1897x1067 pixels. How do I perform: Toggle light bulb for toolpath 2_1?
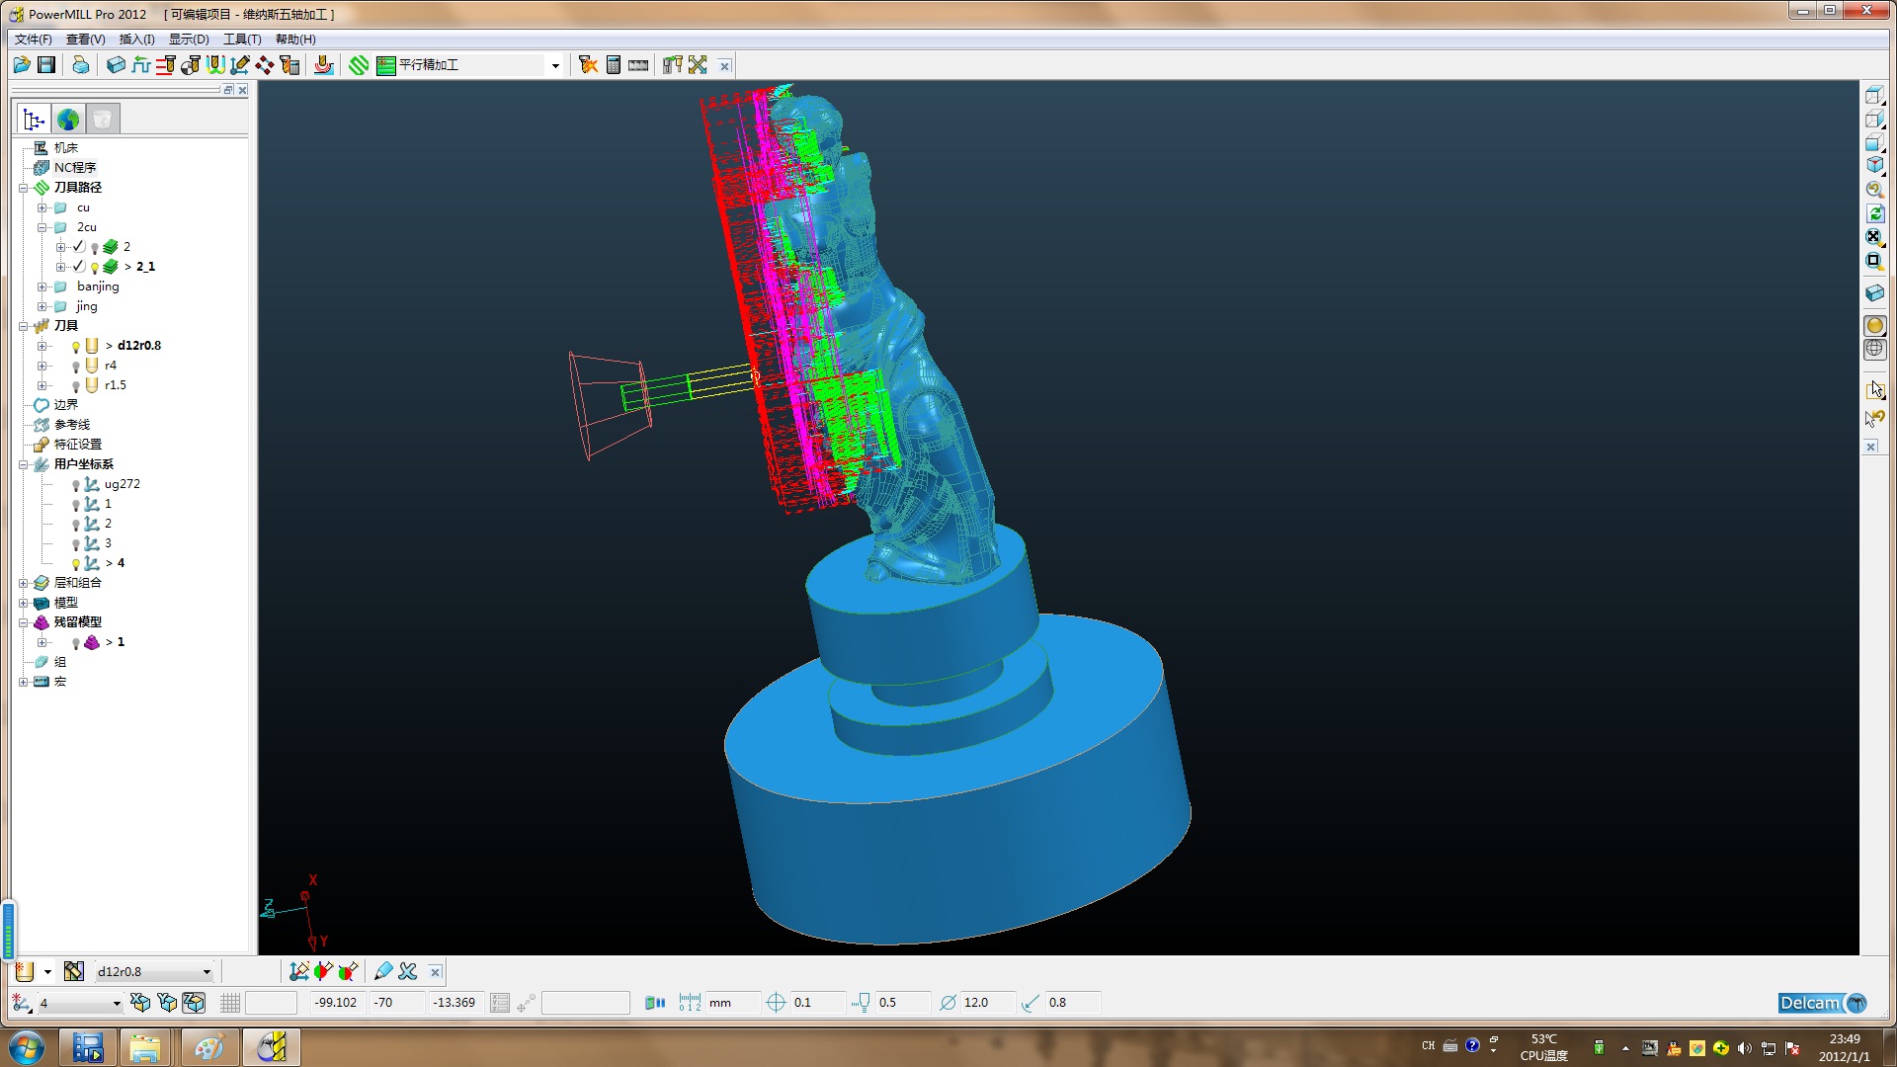95,268
